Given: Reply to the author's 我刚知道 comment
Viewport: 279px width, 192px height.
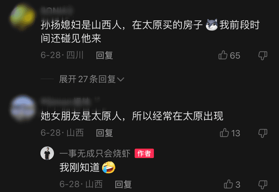Looking at the screenshot, I should (x=123, y=184).
